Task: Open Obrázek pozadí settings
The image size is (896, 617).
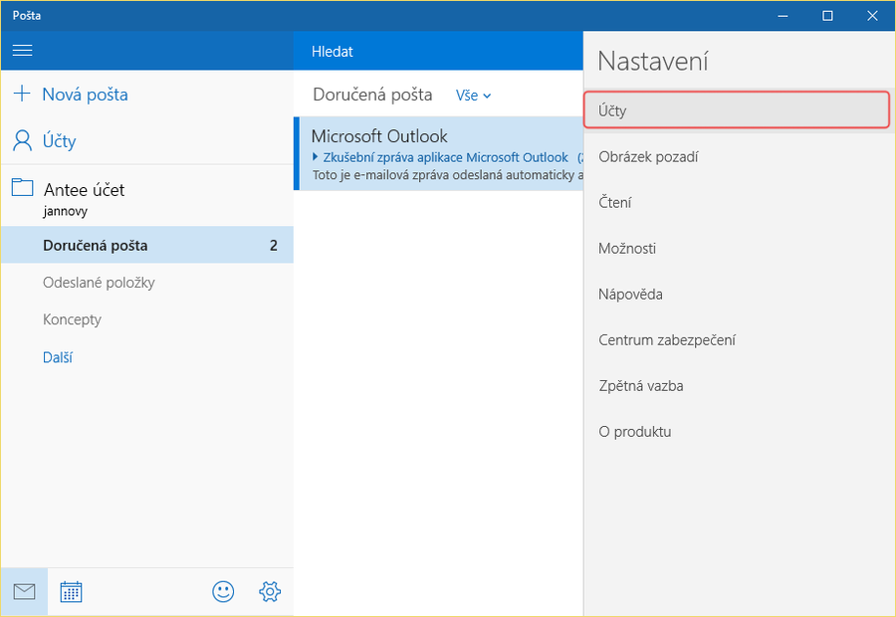Action: pyautogui.click(x=647, y=157)
